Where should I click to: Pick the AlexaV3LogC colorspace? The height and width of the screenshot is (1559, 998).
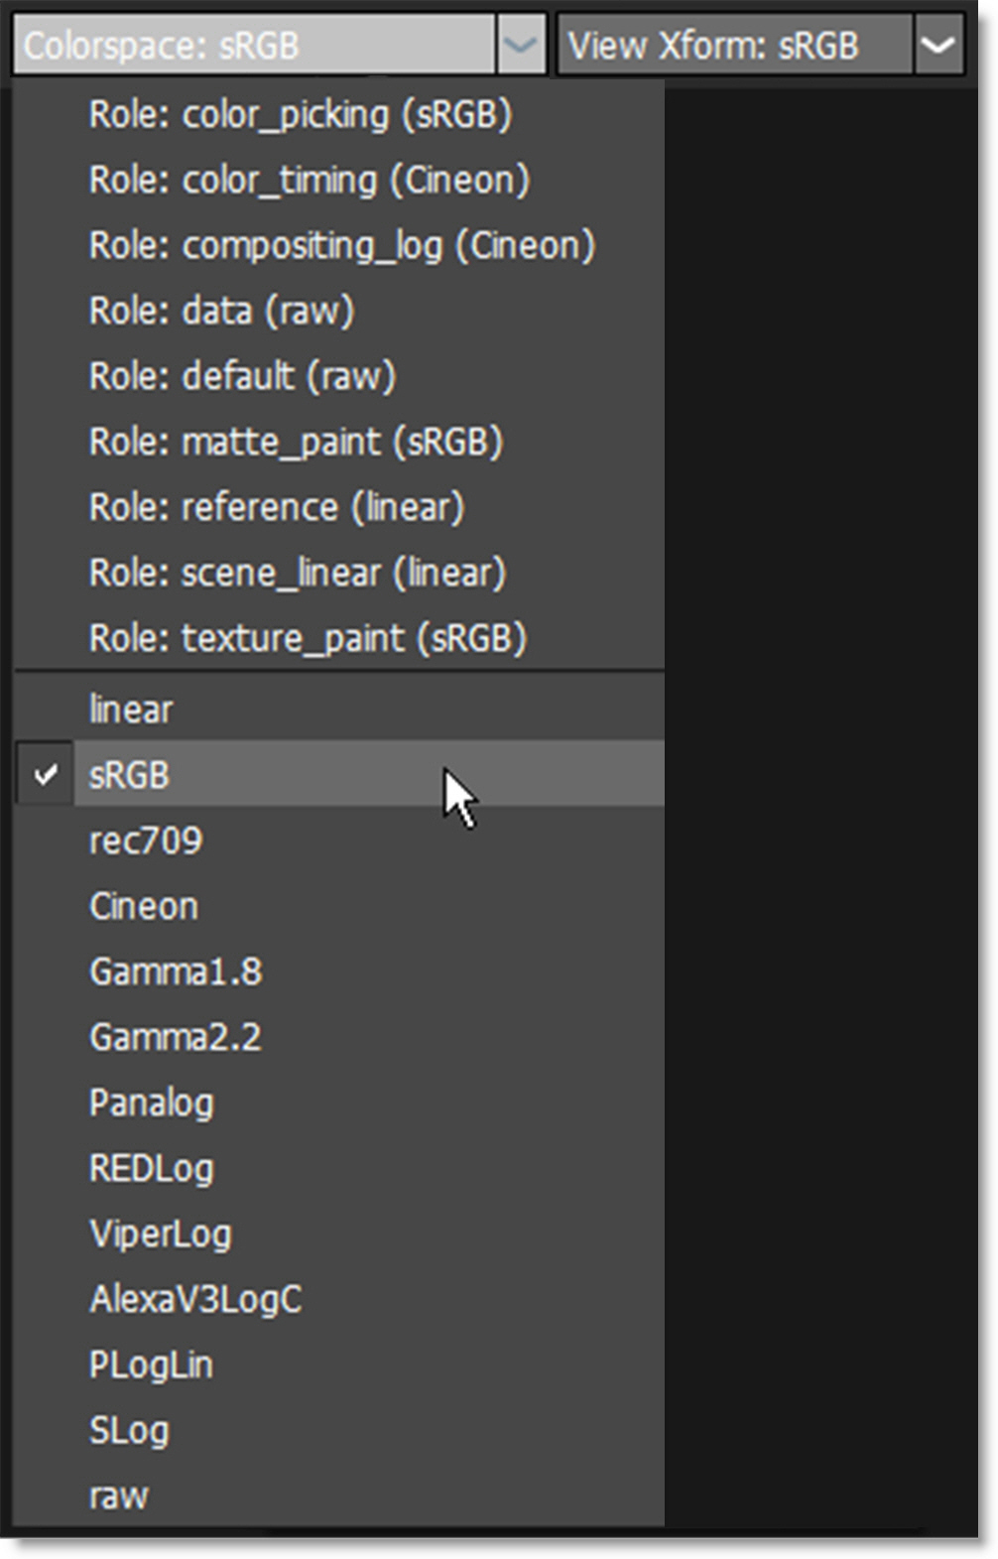[x=195, y=1300]
